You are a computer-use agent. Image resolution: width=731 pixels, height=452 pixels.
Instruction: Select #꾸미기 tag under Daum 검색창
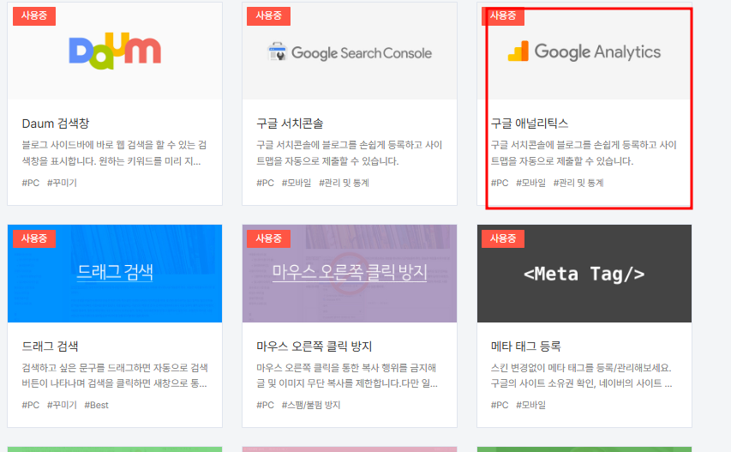point(62,183)
